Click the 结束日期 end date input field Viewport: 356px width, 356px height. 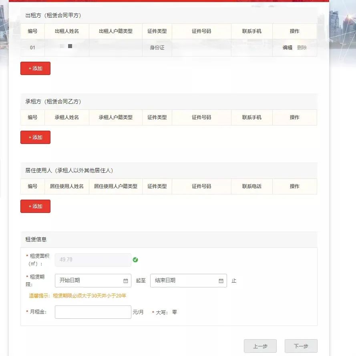pos(184,281)
